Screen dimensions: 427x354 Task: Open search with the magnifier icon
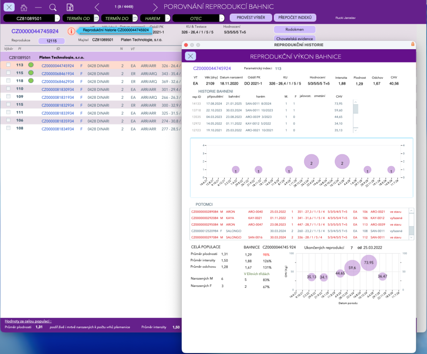pos(53,7)
